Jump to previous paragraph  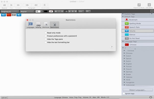(27, 5)
